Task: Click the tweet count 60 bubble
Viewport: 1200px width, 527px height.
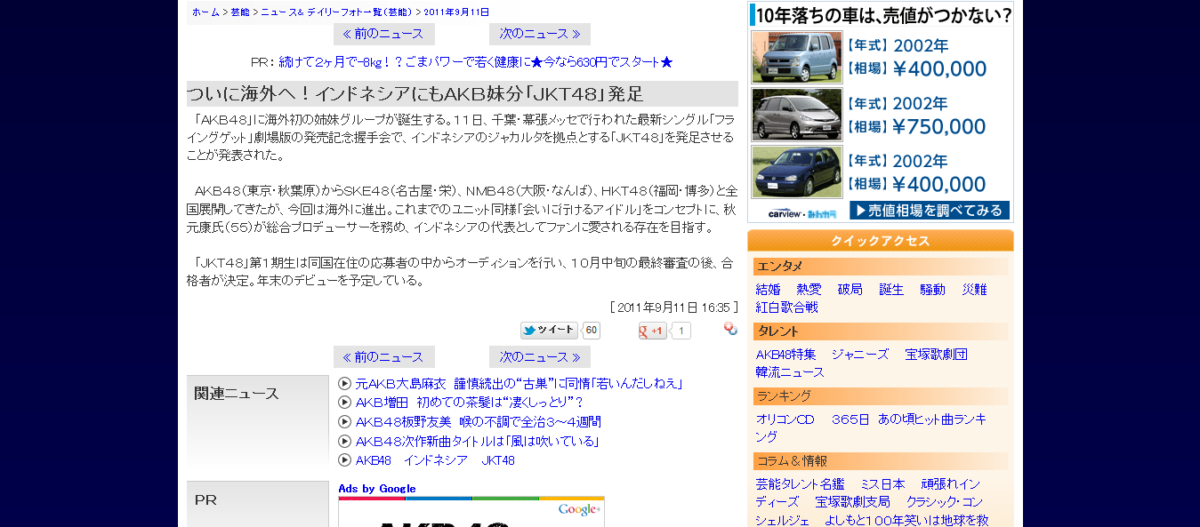Action: click(x=591, y=331)
